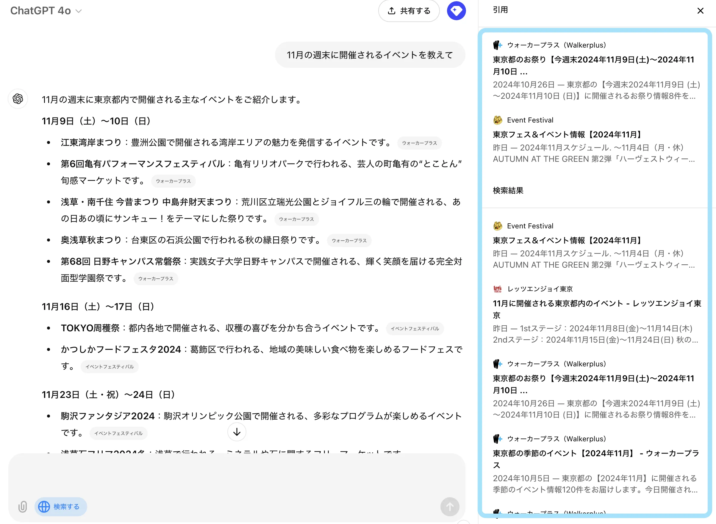Image resolution: width=716 pixels, height=524 pixels.
Task: Click the レッツエンジョイ東京 source name label
Action: coord(540,289)
